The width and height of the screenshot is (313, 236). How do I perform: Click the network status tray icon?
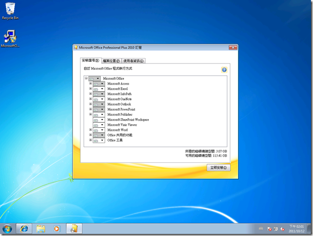coord(276,229)
